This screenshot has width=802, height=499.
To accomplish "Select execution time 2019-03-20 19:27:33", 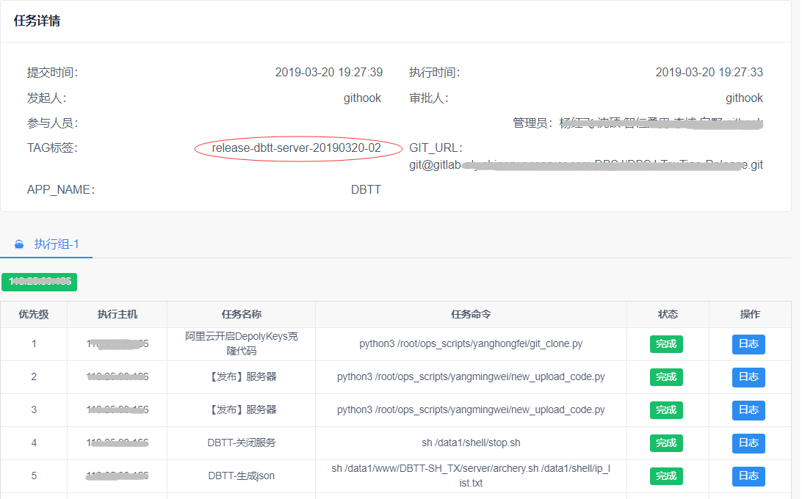I will (709, 72).
